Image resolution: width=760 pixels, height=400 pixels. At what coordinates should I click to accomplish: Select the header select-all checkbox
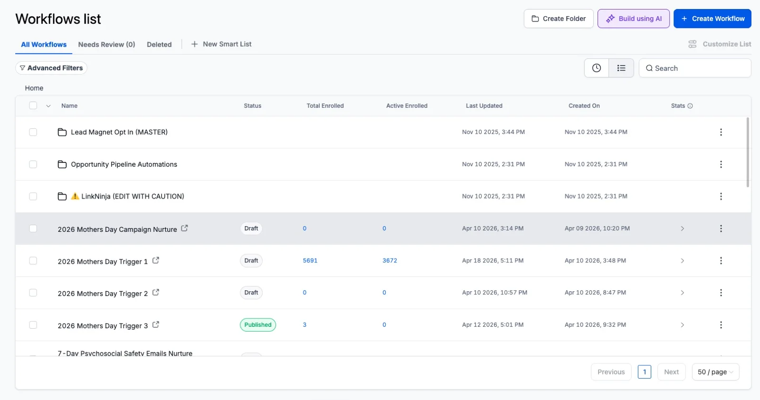[33, 105]
